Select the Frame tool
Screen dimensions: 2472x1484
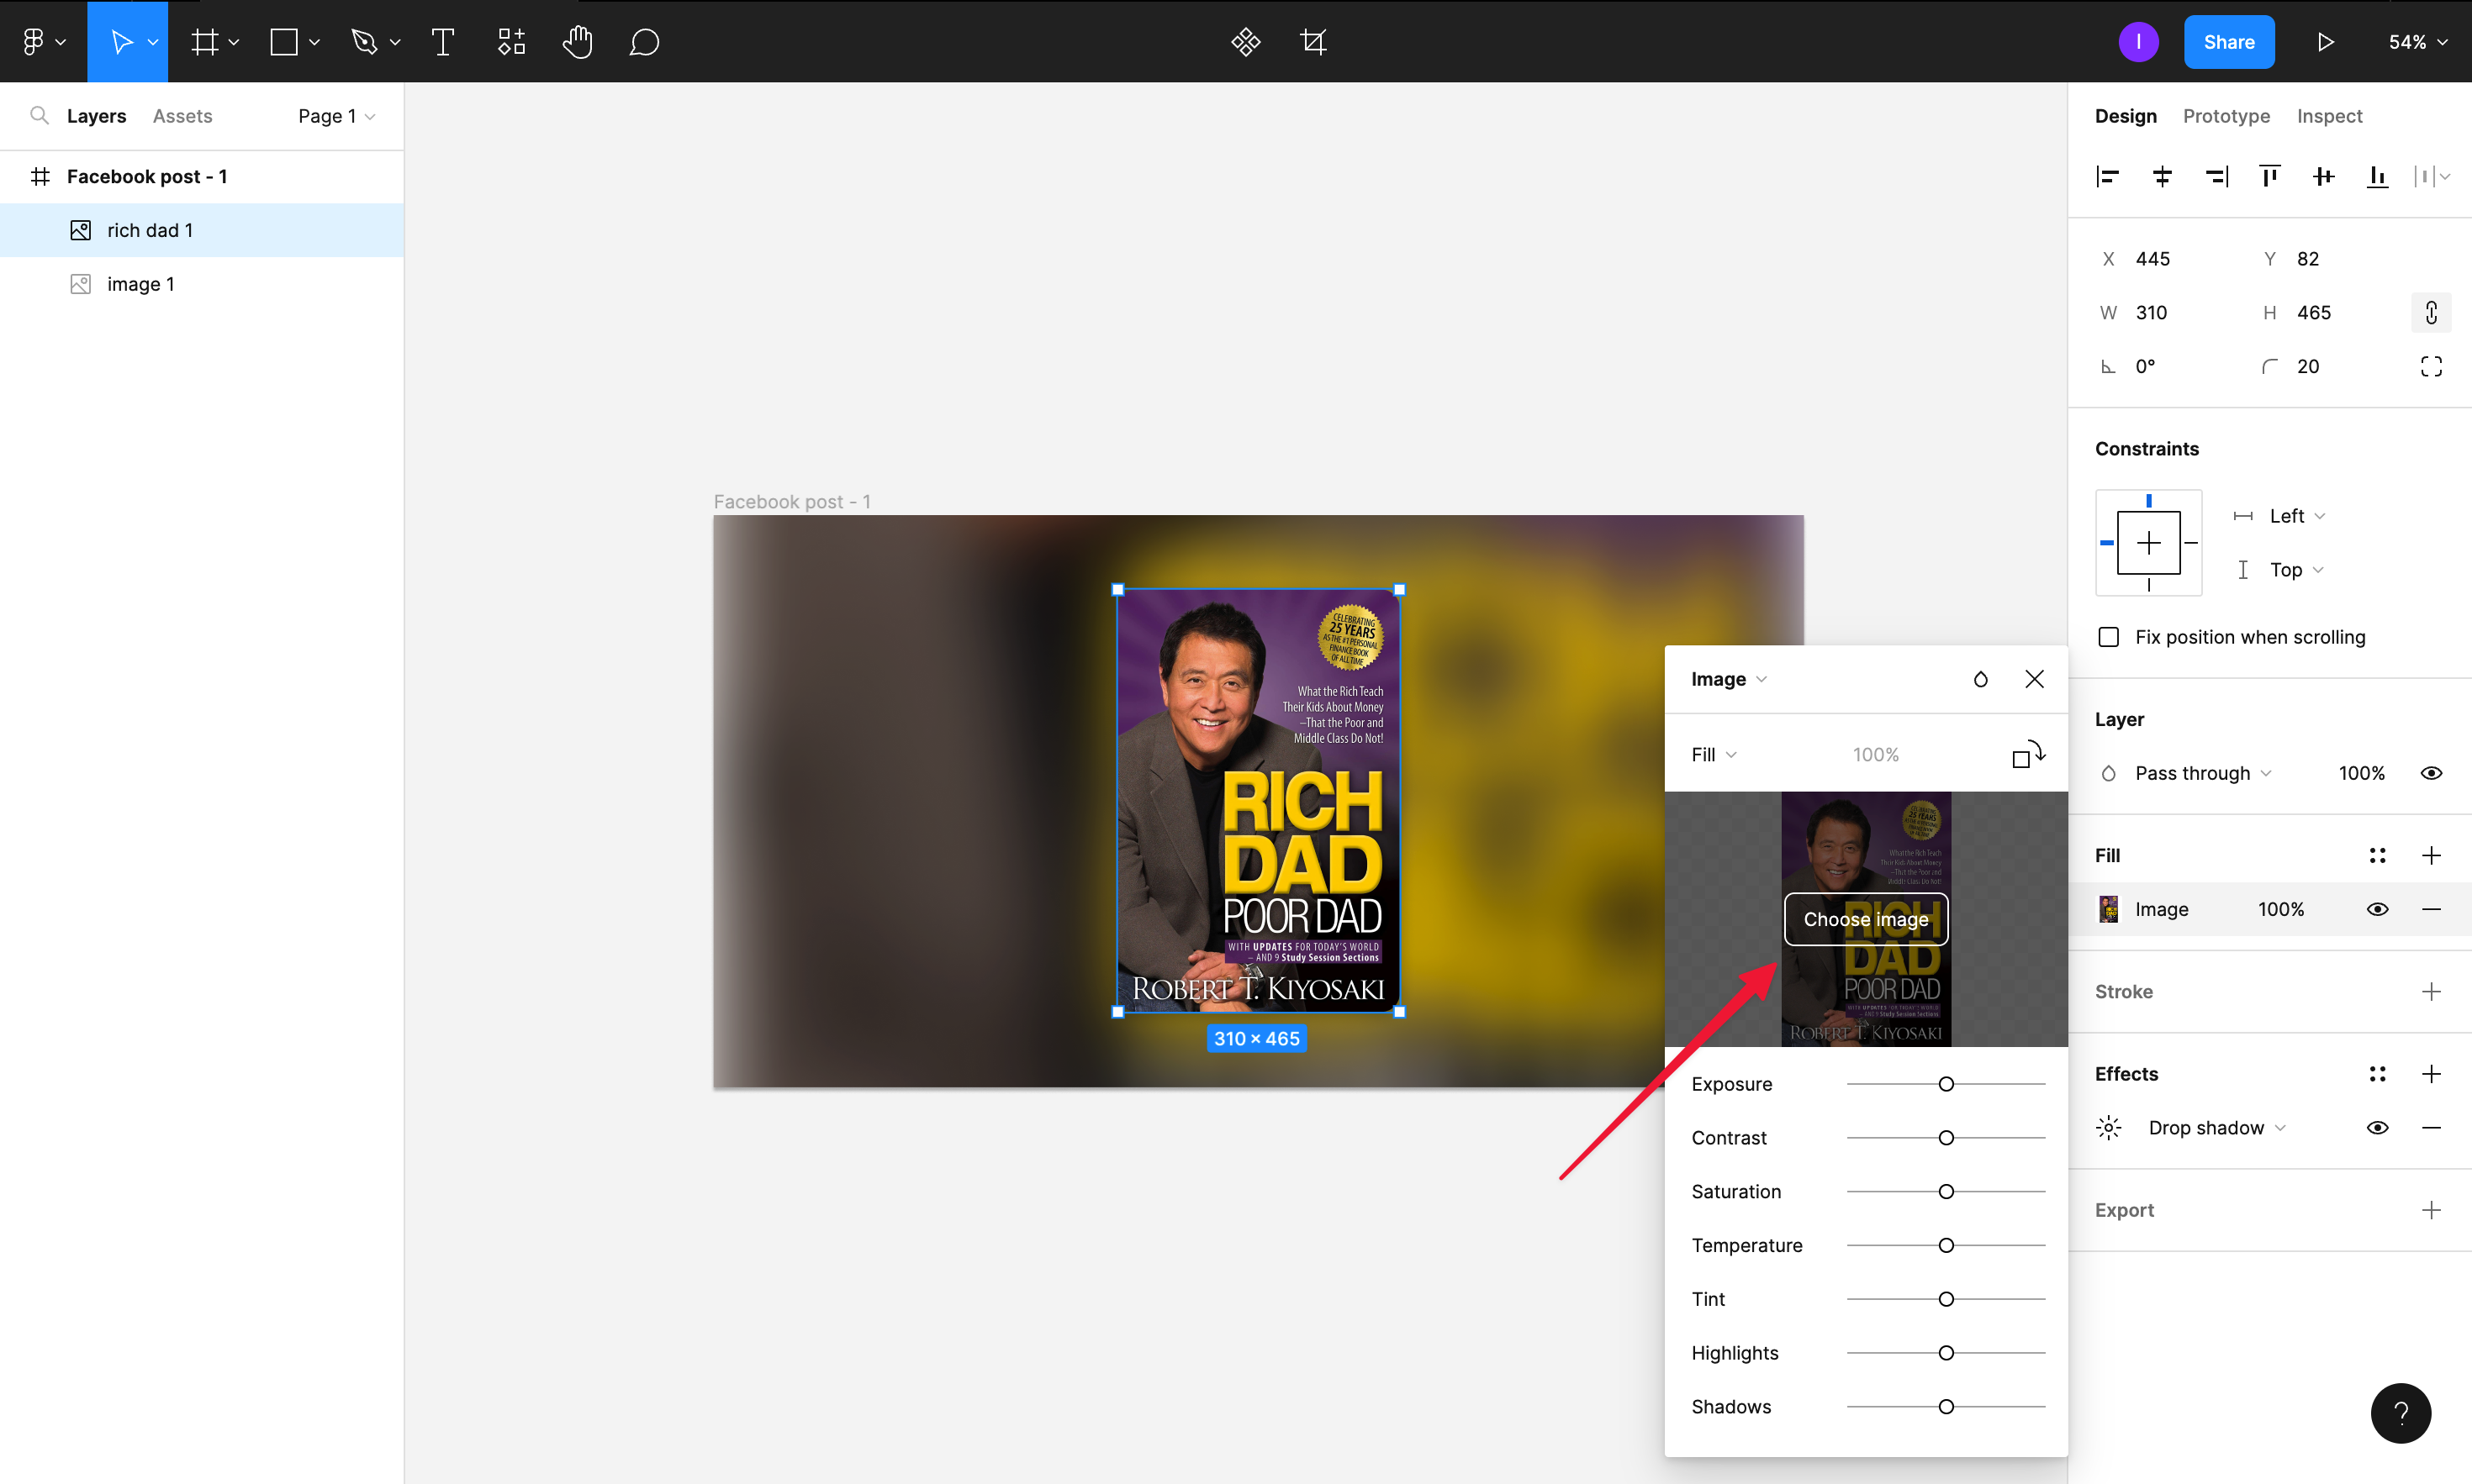click(x=205, y=41)
